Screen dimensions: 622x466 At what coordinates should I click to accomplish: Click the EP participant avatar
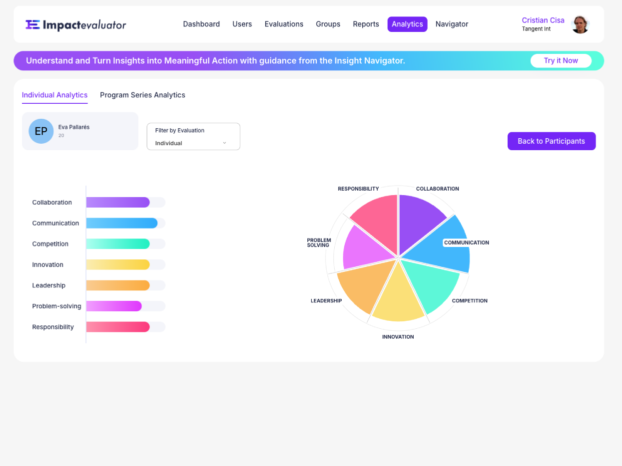41,131
